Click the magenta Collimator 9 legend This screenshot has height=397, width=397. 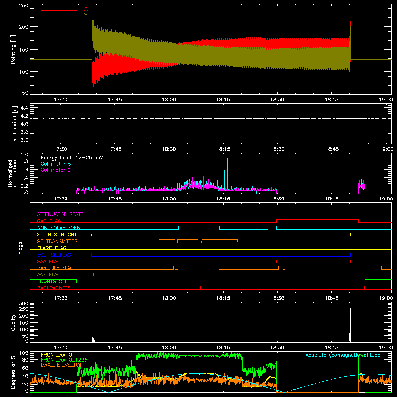[56, 170]
